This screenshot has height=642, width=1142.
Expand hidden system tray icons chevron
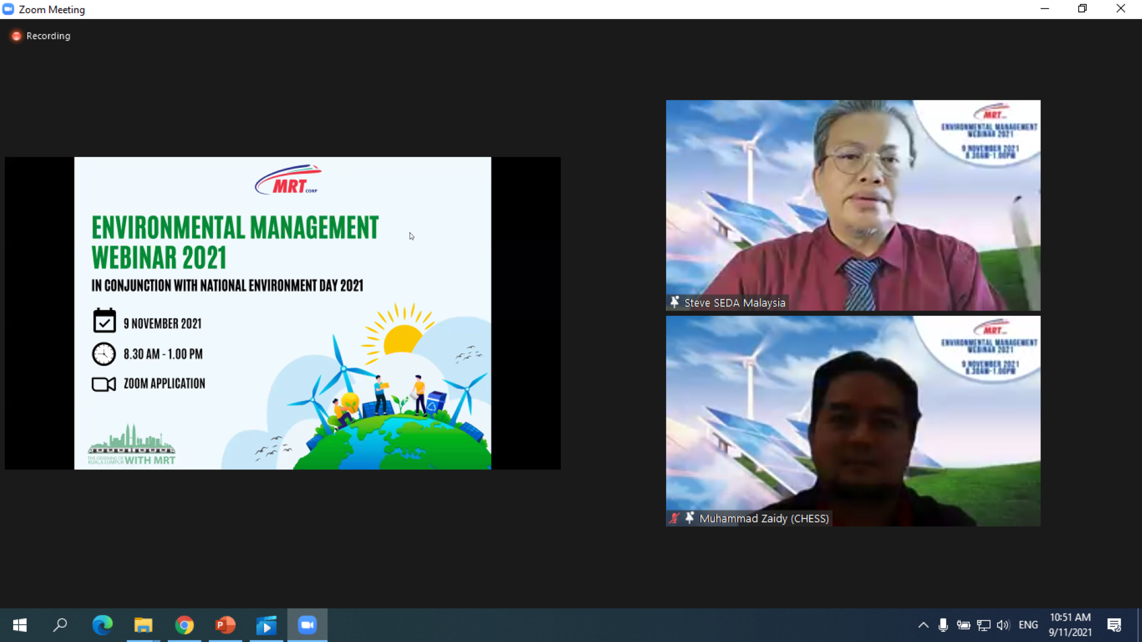pos(923,625)
